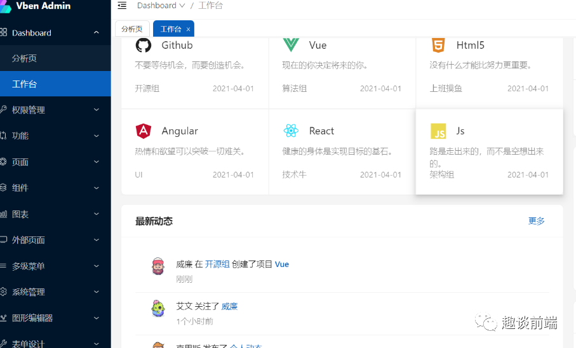Click the 图表 bar chart icon

pyautogui.click(x=3, y=214)
